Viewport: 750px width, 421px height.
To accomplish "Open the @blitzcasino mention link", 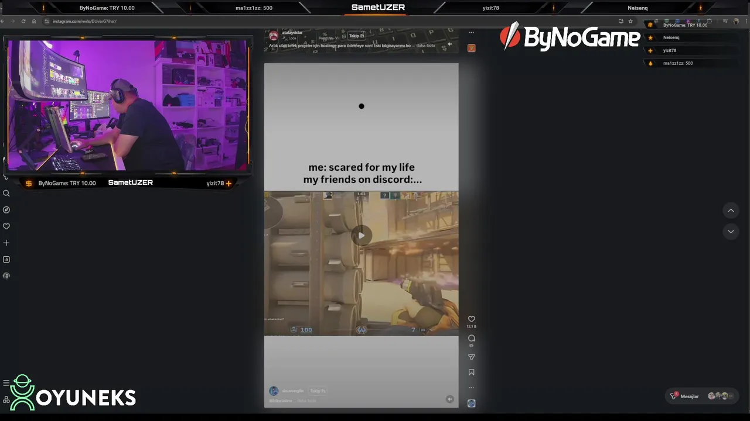I will point(281,401).
